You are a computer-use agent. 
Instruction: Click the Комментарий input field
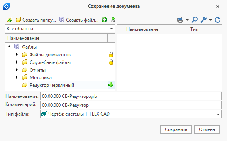pyautogui.click(x=131, y=105)
